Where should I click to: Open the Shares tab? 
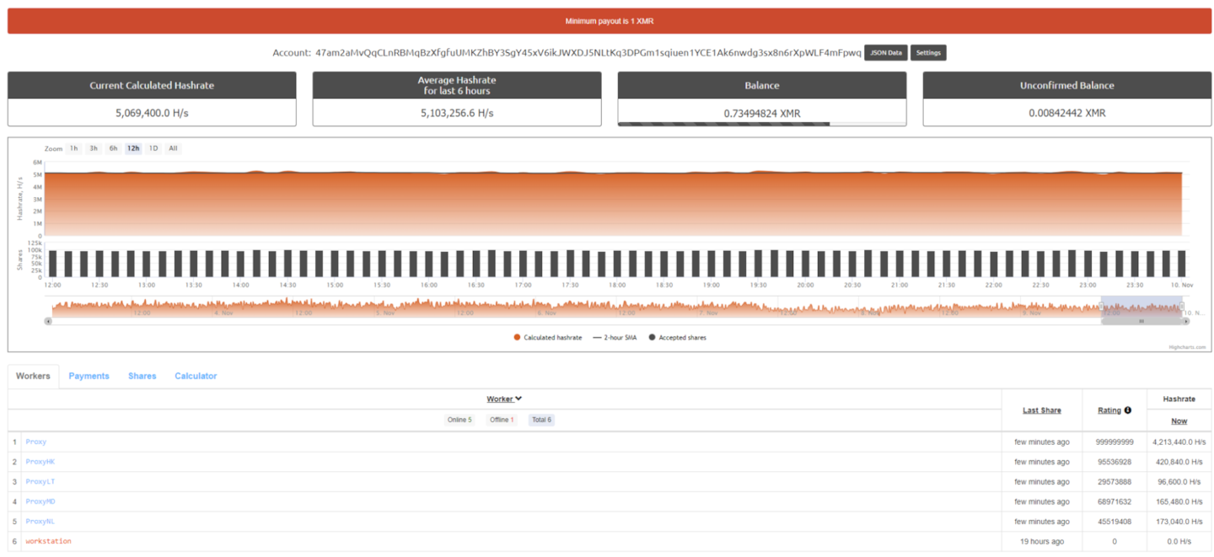click(142, 376)
